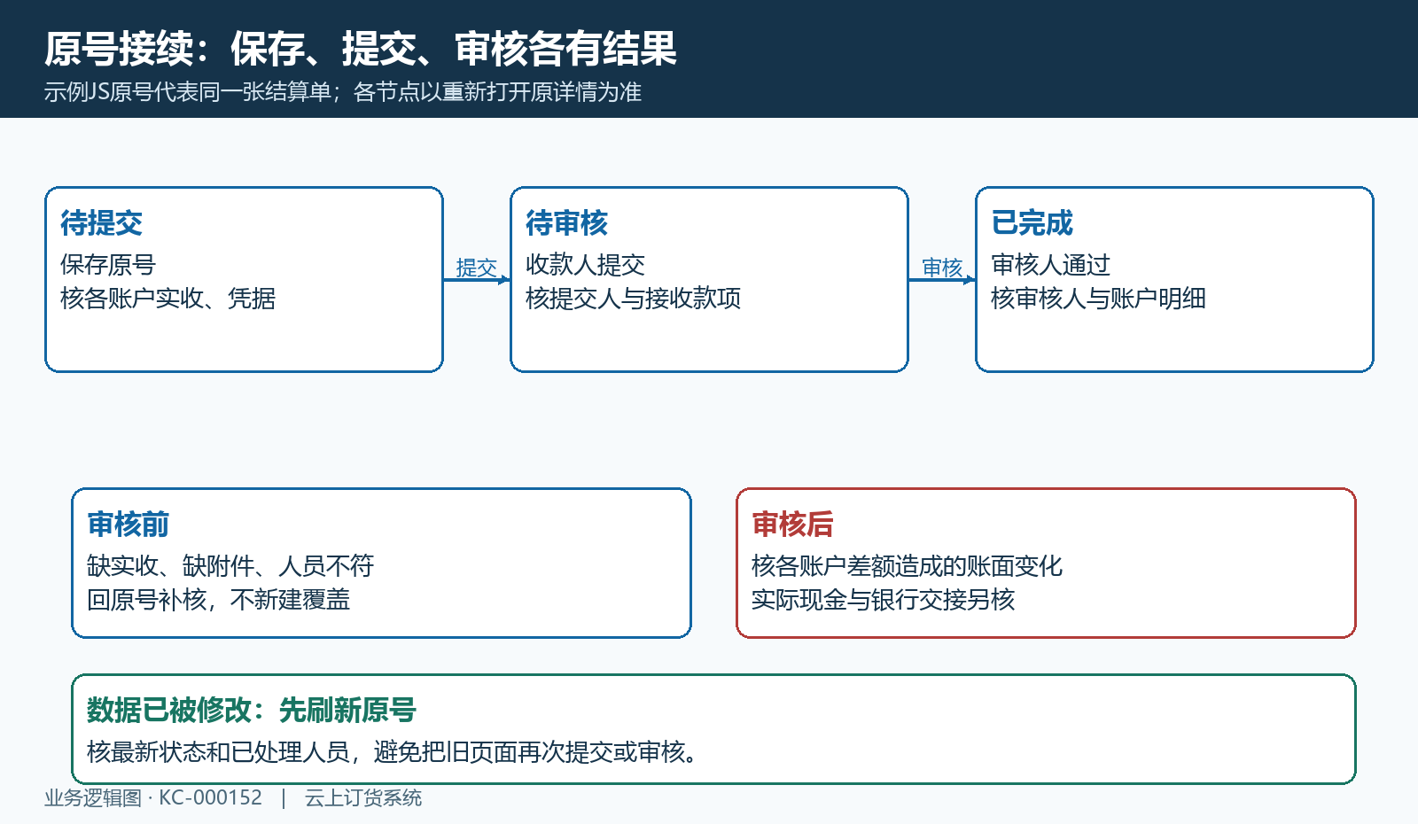Click the text 核各账户实收、凭据
Screen dimensions: 1418x824
pos(168,299)
